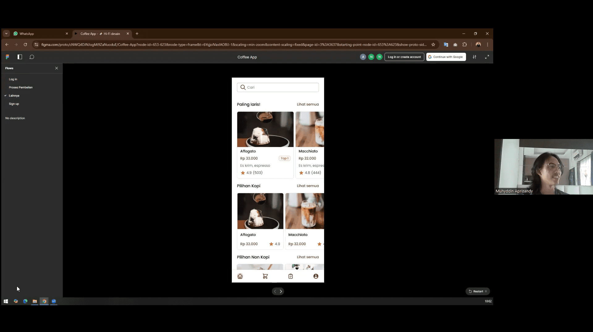The height and width of the screenshot is (332, 593).
Task: Open Affogato image in Pilihan Kopi
Action: tap(260, 211)
